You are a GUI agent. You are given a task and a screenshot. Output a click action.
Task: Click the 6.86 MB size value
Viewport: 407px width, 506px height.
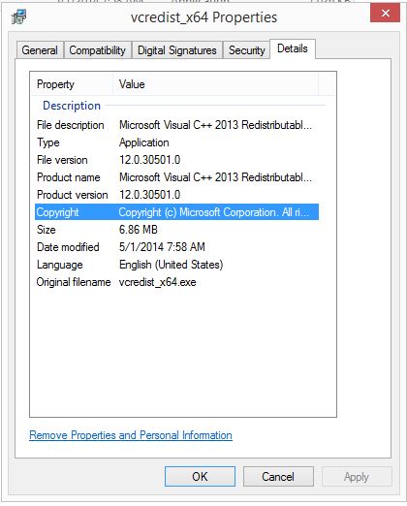139,230
